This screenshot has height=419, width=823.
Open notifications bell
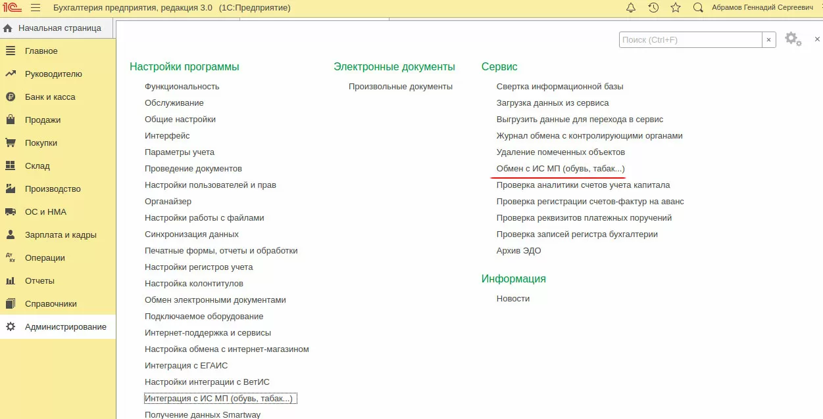click(x=631, y=8)
